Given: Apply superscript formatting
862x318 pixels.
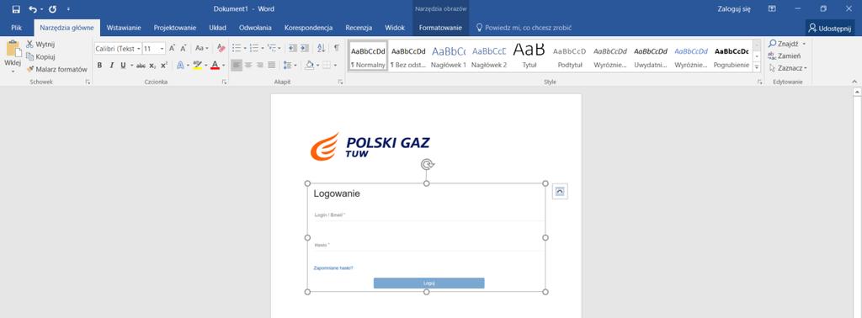Looking at the screenshot, I should click(x=164, y=66).
